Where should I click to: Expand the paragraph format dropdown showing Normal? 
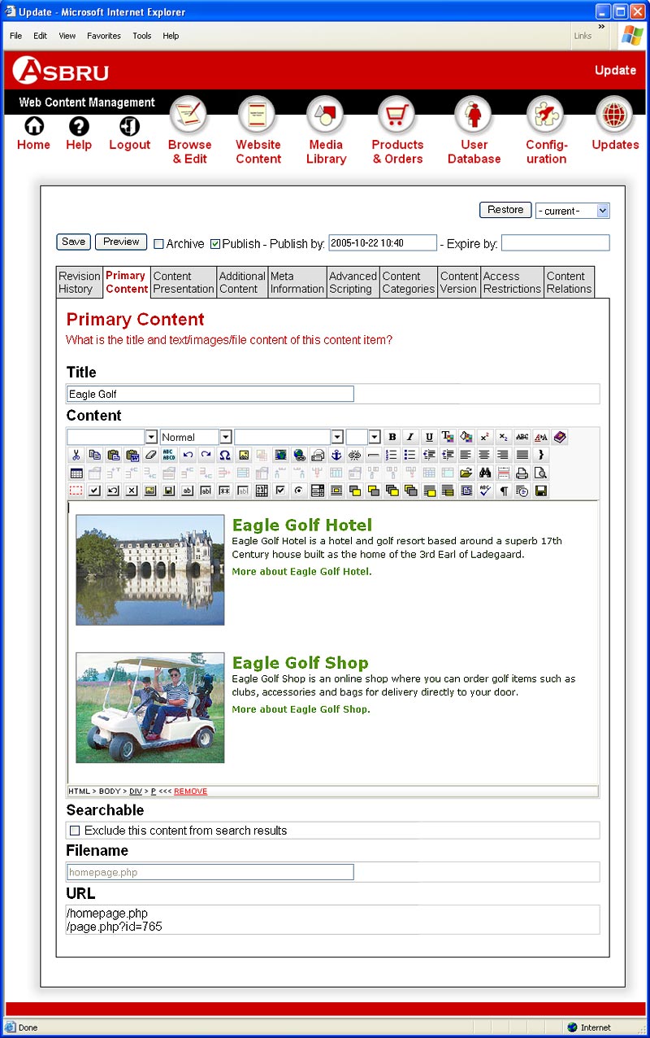[225, 437]
